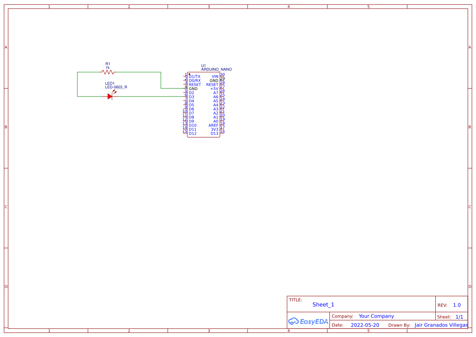Click the D9 pin label
The image size is (476, 337).
[x=191, y=121]
